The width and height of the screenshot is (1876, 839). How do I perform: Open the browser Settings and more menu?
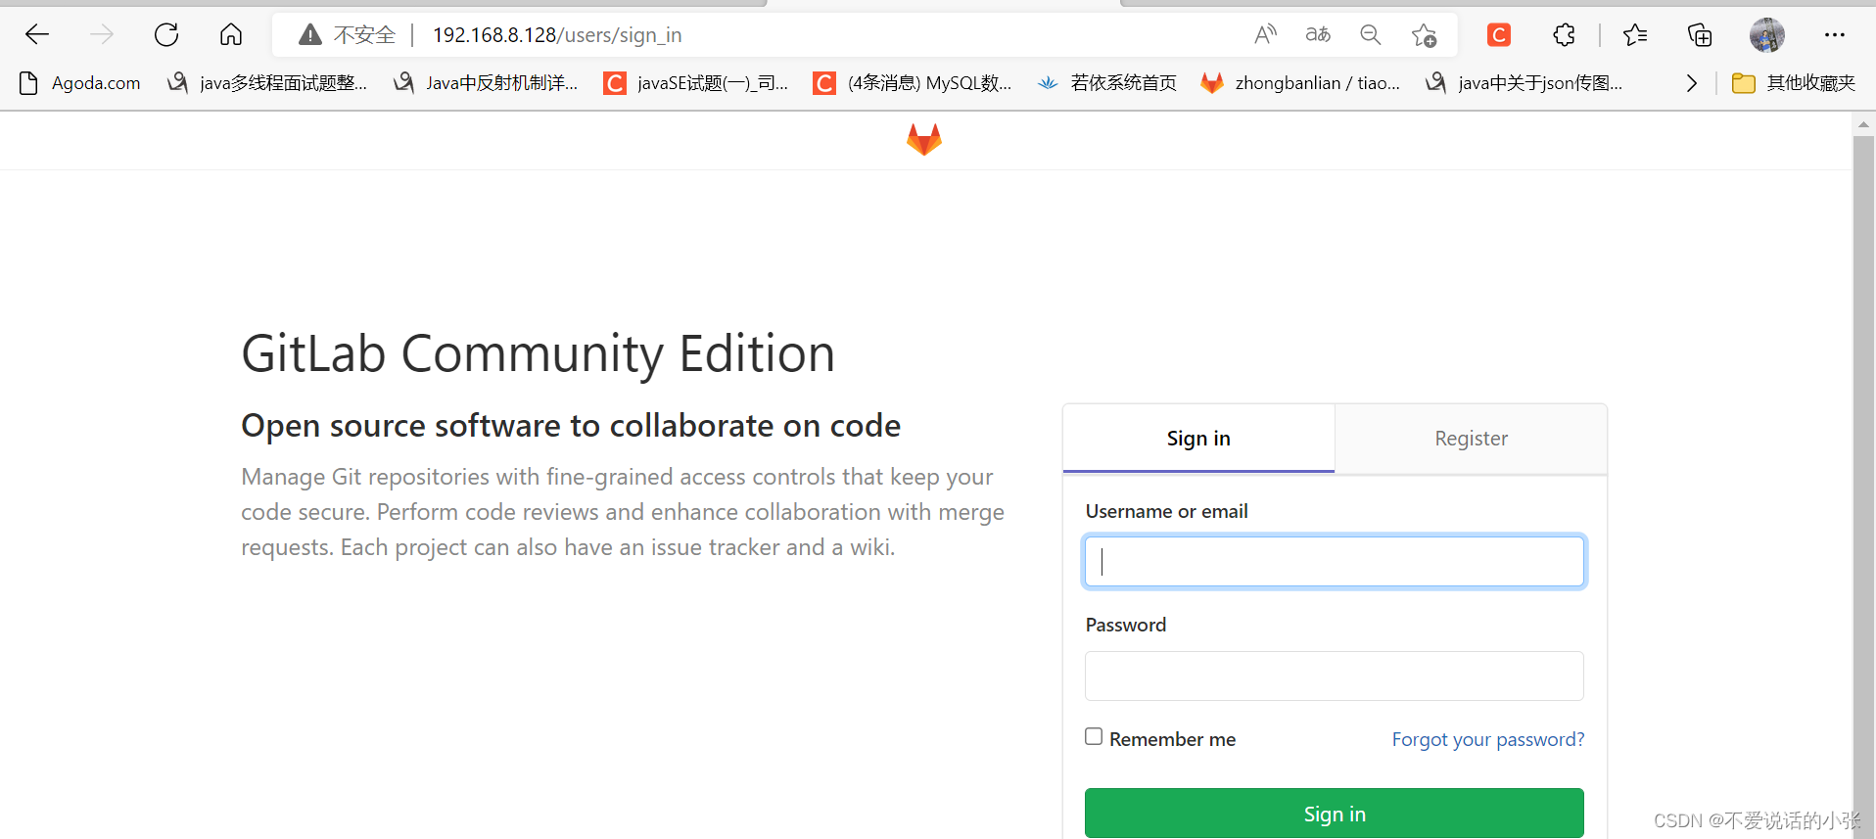[x=1835, y=35]
